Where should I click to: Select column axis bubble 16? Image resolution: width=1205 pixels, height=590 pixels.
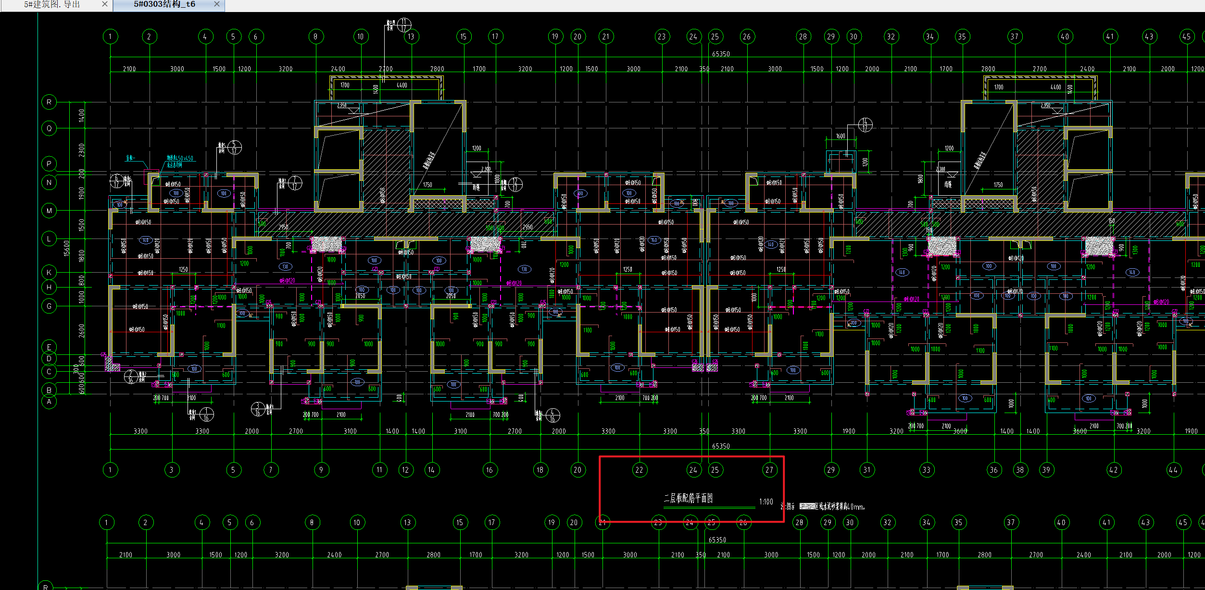click(490, 470)
